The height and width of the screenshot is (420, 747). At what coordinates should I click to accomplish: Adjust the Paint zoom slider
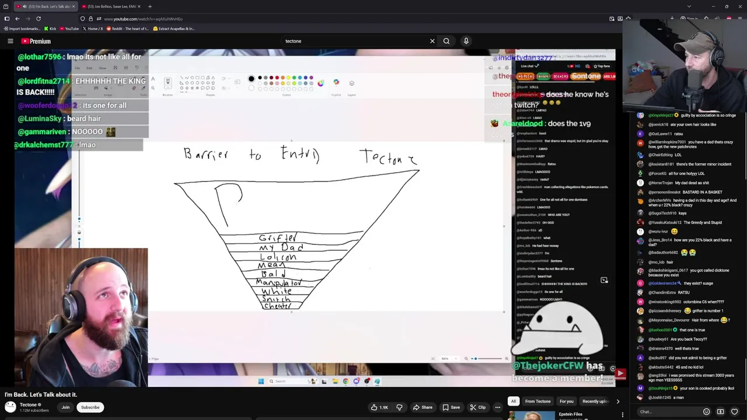click(486, 359)
